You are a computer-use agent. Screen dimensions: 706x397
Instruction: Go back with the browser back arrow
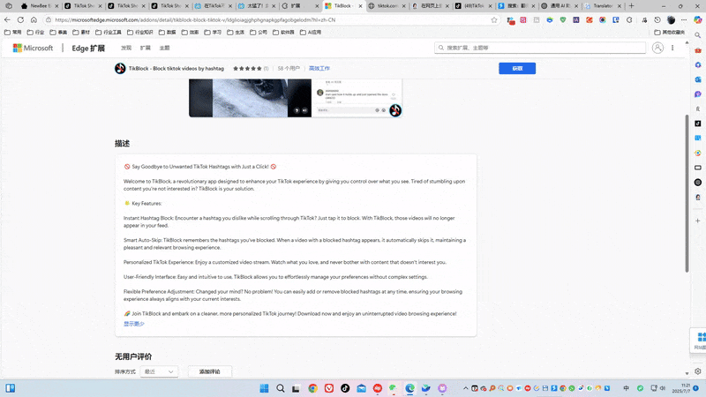pos(7,19)
